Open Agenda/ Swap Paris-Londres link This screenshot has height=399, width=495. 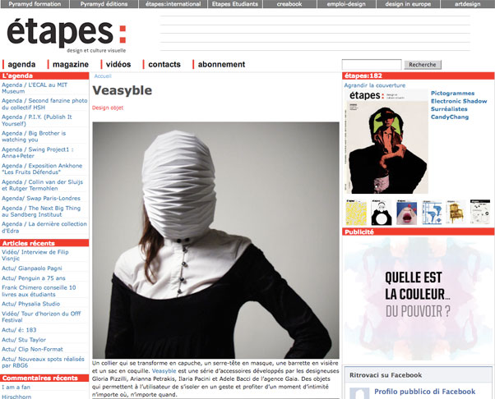point(41,198)
